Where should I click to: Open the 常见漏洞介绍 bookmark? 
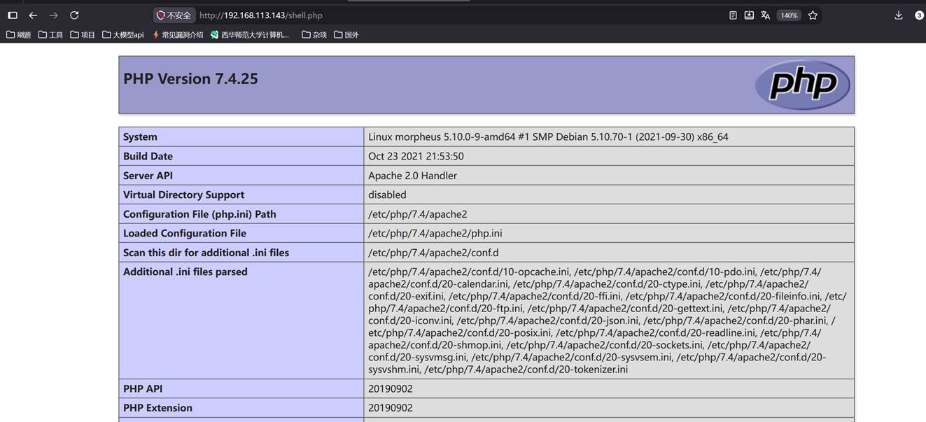tap(178, 34)
